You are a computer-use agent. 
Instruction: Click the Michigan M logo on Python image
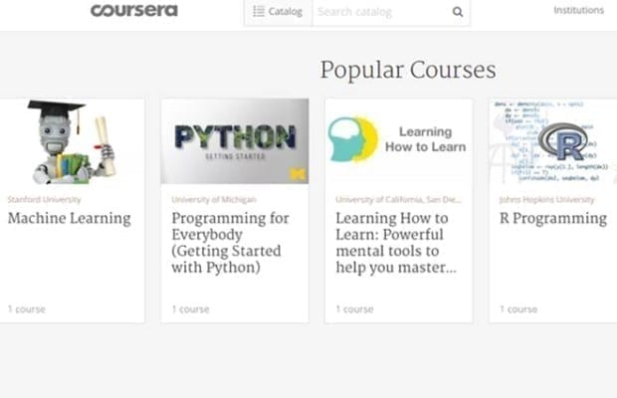(298, 174)
